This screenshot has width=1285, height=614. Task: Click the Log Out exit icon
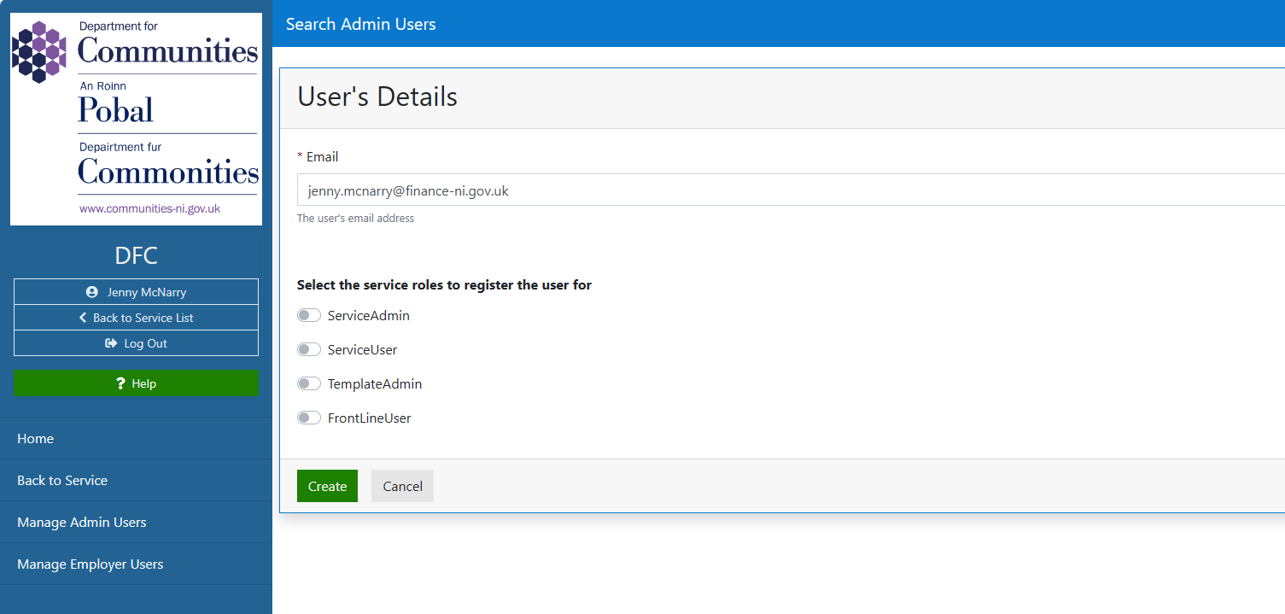coord(111,343)
